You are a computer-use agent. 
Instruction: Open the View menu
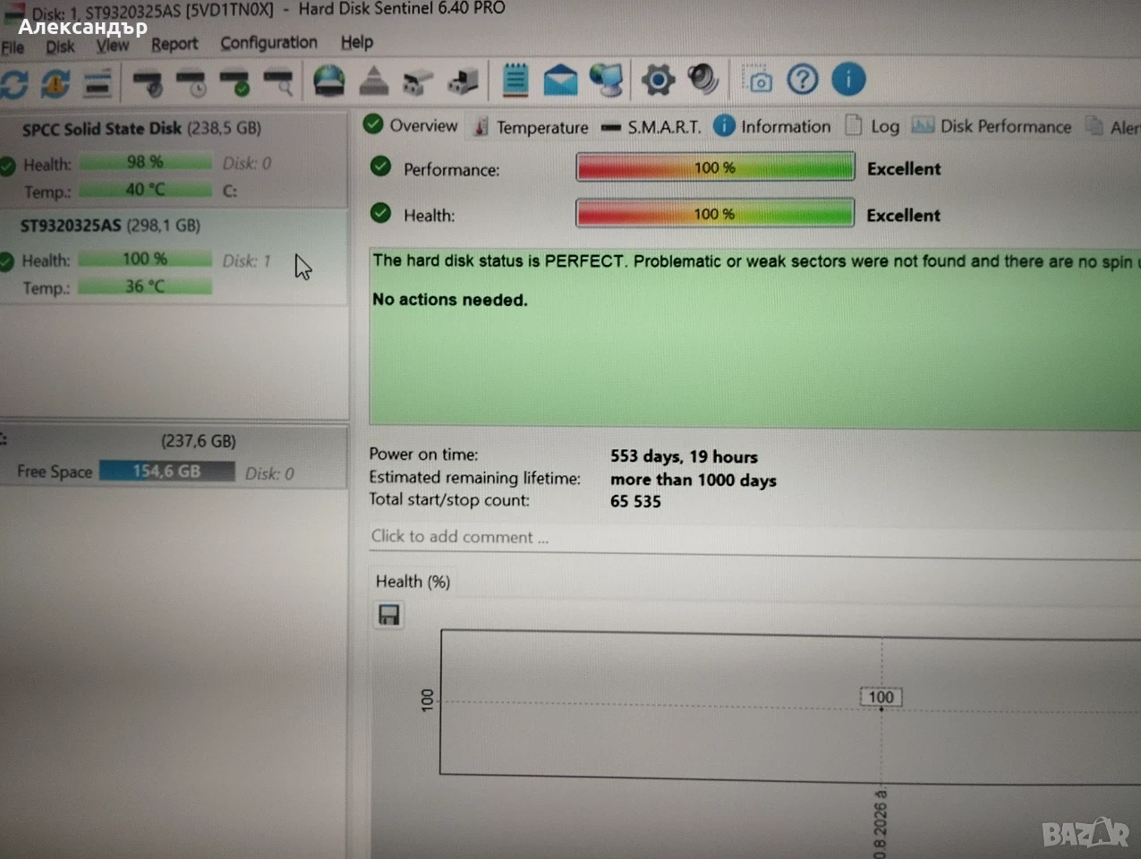pyautogui.click(x=113, y=45)
